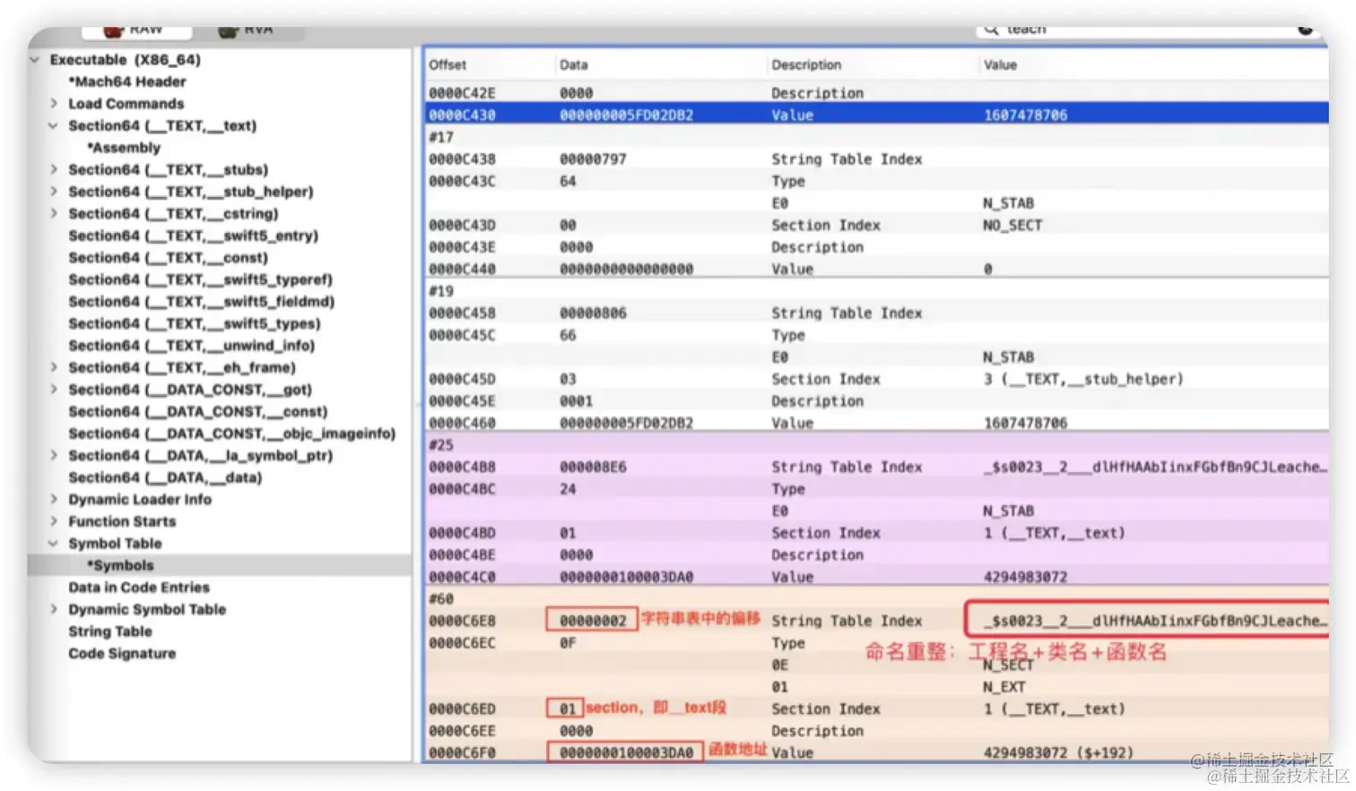Open the String Table item
The height and width of the screenshot is (791, 1356).
[110, 632]
